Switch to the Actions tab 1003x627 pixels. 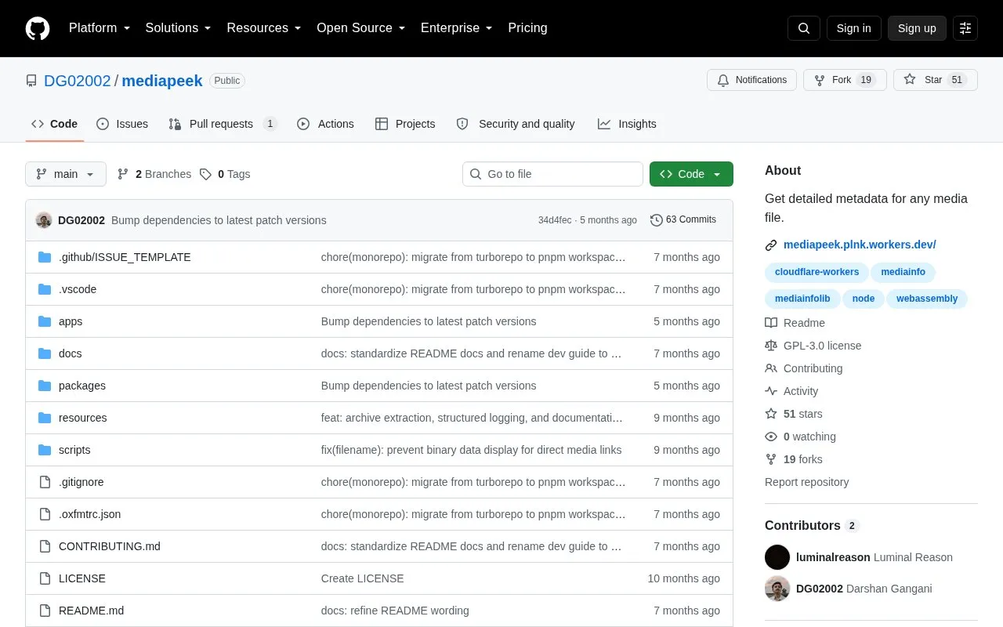pyautogui.click(x=325, y=124)
